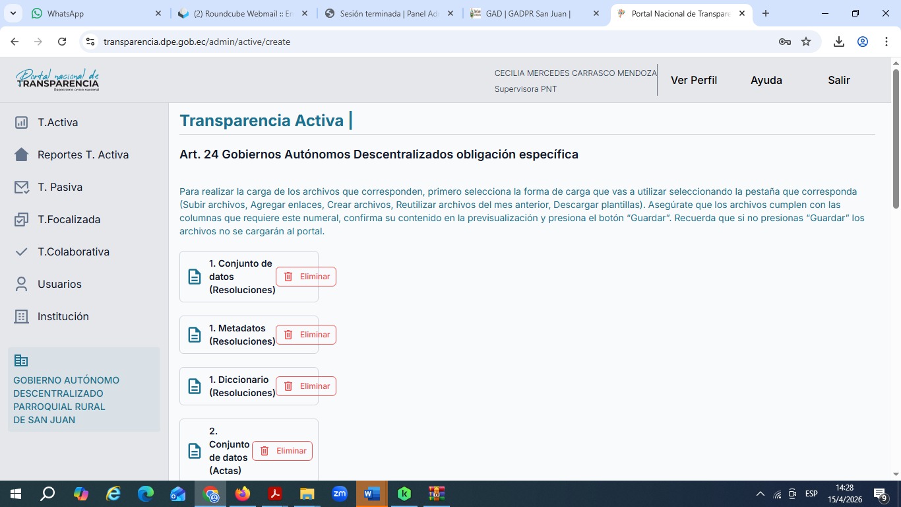Eliminar the Conjunto de datos (Actas) file
Image resolution: width=901 pixels, height=507 pixels.
click(282, 451)
